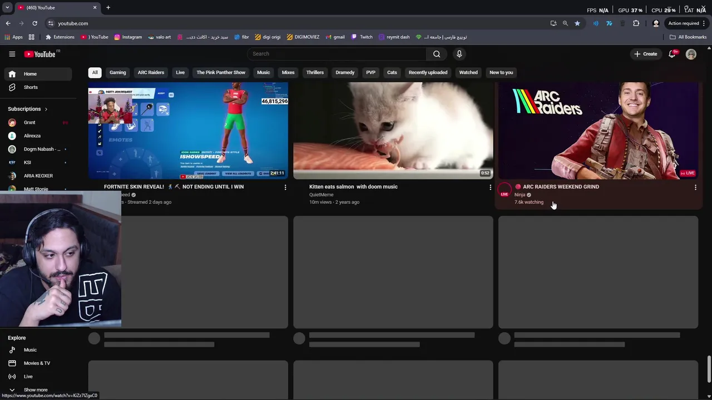The width and height of the screenshot is (712, 400).
Task: Select the All filter chip
Action: [95, 72]
